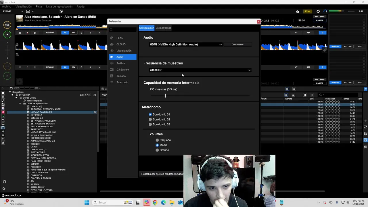368x207 pixels.
Task: Open the iTunes icon in library sidebar
Action: (3, 108)
